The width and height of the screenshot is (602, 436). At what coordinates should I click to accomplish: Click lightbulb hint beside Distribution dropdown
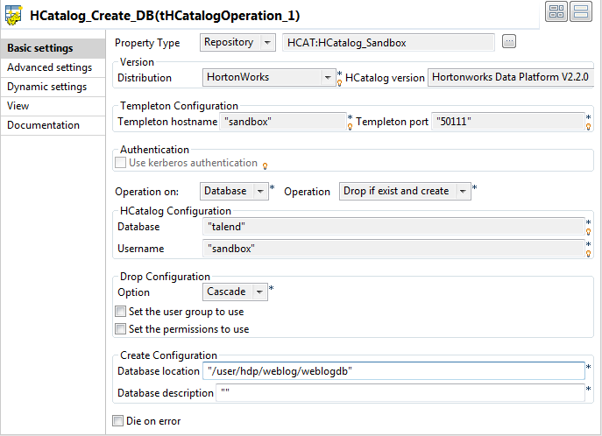[339, 83]
